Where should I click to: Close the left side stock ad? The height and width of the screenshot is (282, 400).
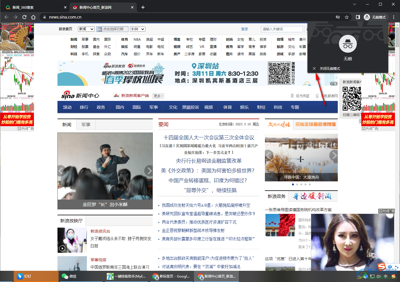pos(26,128)
